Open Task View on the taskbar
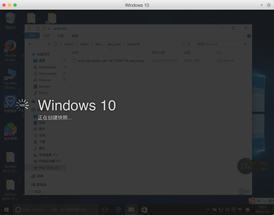 point(105,210)
